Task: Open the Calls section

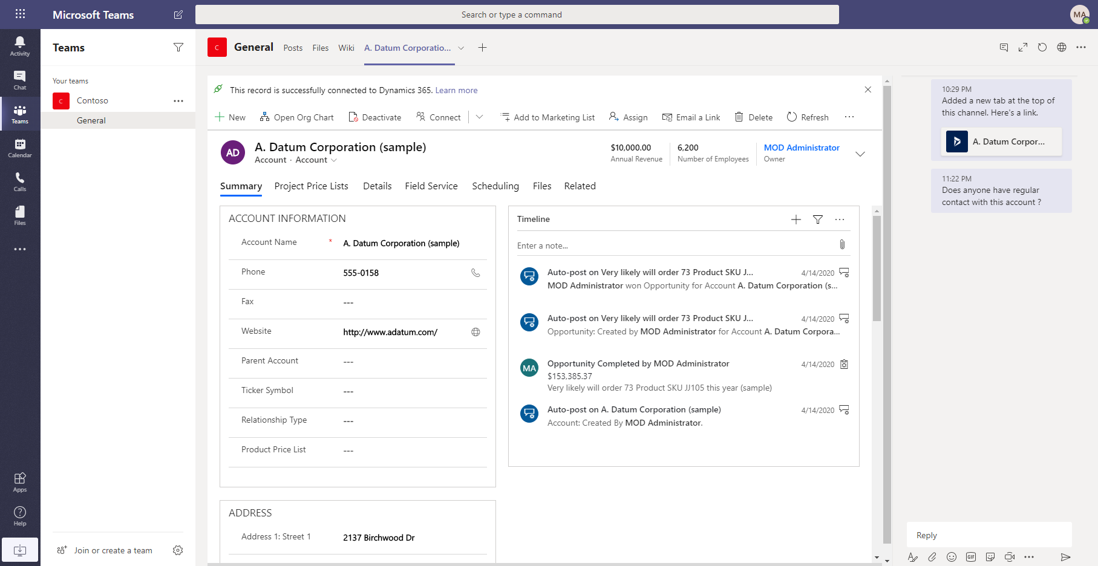Action: 20,181
